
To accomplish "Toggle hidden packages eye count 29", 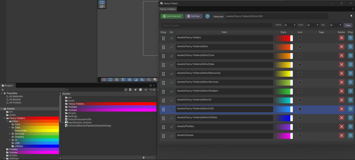I will point(152,90).
